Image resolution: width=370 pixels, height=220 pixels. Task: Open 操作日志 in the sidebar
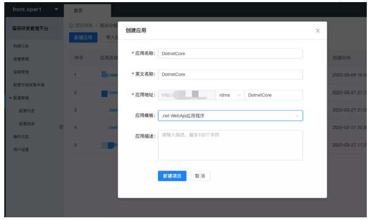(x=21, y=136)
